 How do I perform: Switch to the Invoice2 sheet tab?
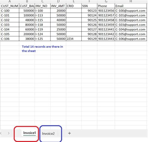(x=48, y=134)
